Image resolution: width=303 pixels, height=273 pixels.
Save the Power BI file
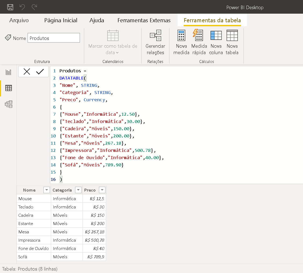pos(10,7)
